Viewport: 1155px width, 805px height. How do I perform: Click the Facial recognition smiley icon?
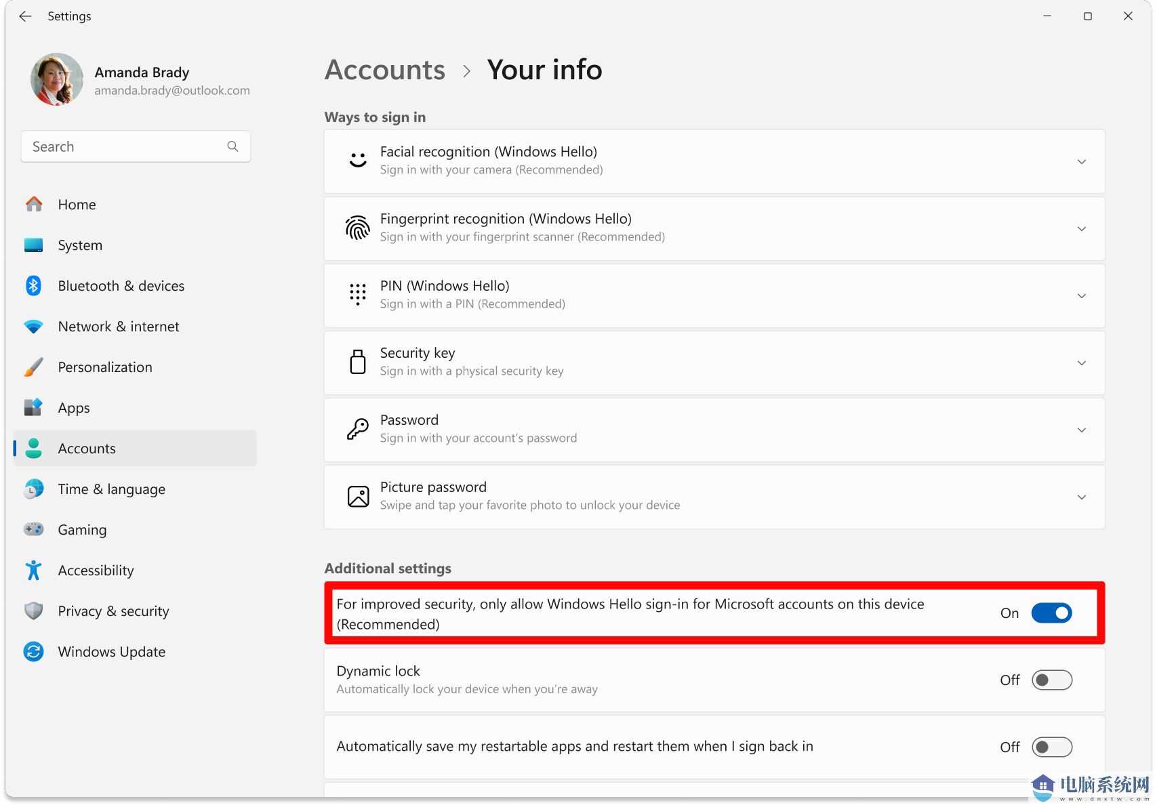358,161
